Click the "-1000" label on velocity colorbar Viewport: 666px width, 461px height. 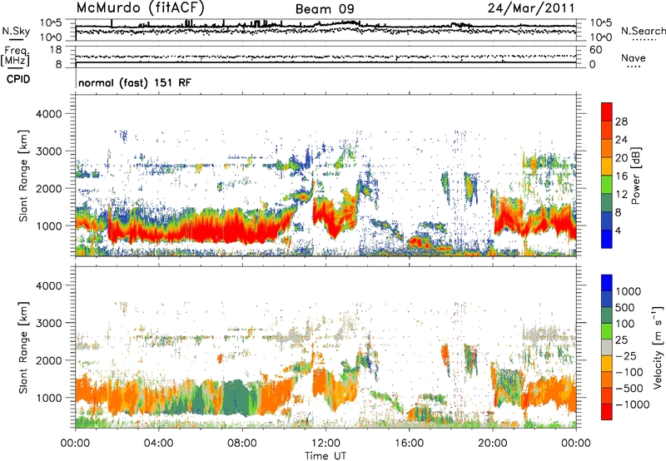click(x=632, y=404)
